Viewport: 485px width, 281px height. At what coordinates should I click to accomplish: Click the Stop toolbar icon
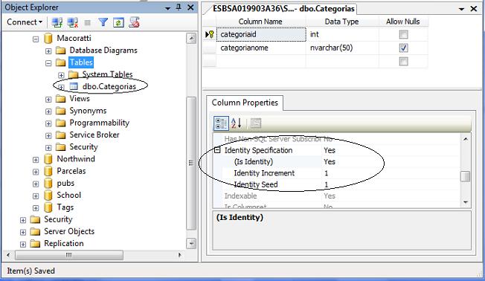88,22
